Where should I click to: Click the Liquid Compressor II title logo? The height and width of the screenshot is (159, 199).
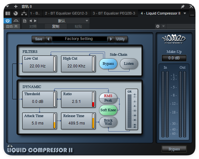point(40,149)
